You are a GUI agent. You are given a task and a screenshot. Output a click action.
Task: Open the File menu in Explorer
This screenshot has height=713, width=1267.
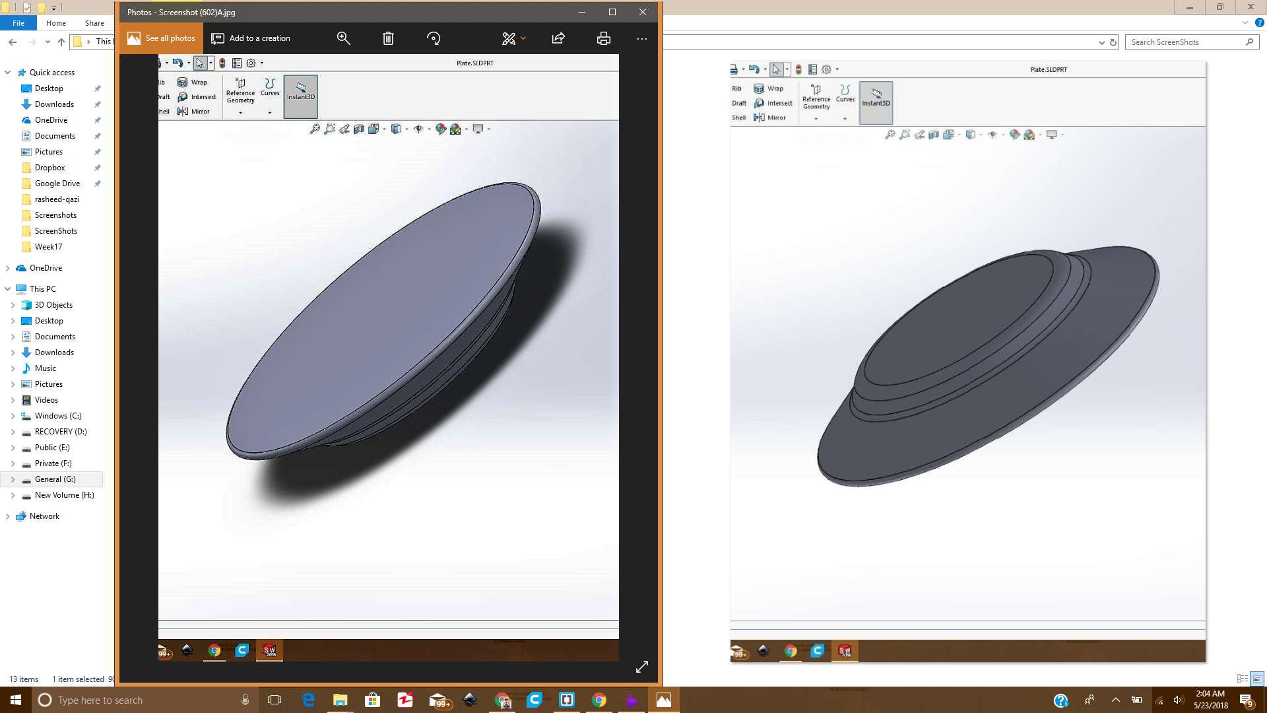pos(18,23)
